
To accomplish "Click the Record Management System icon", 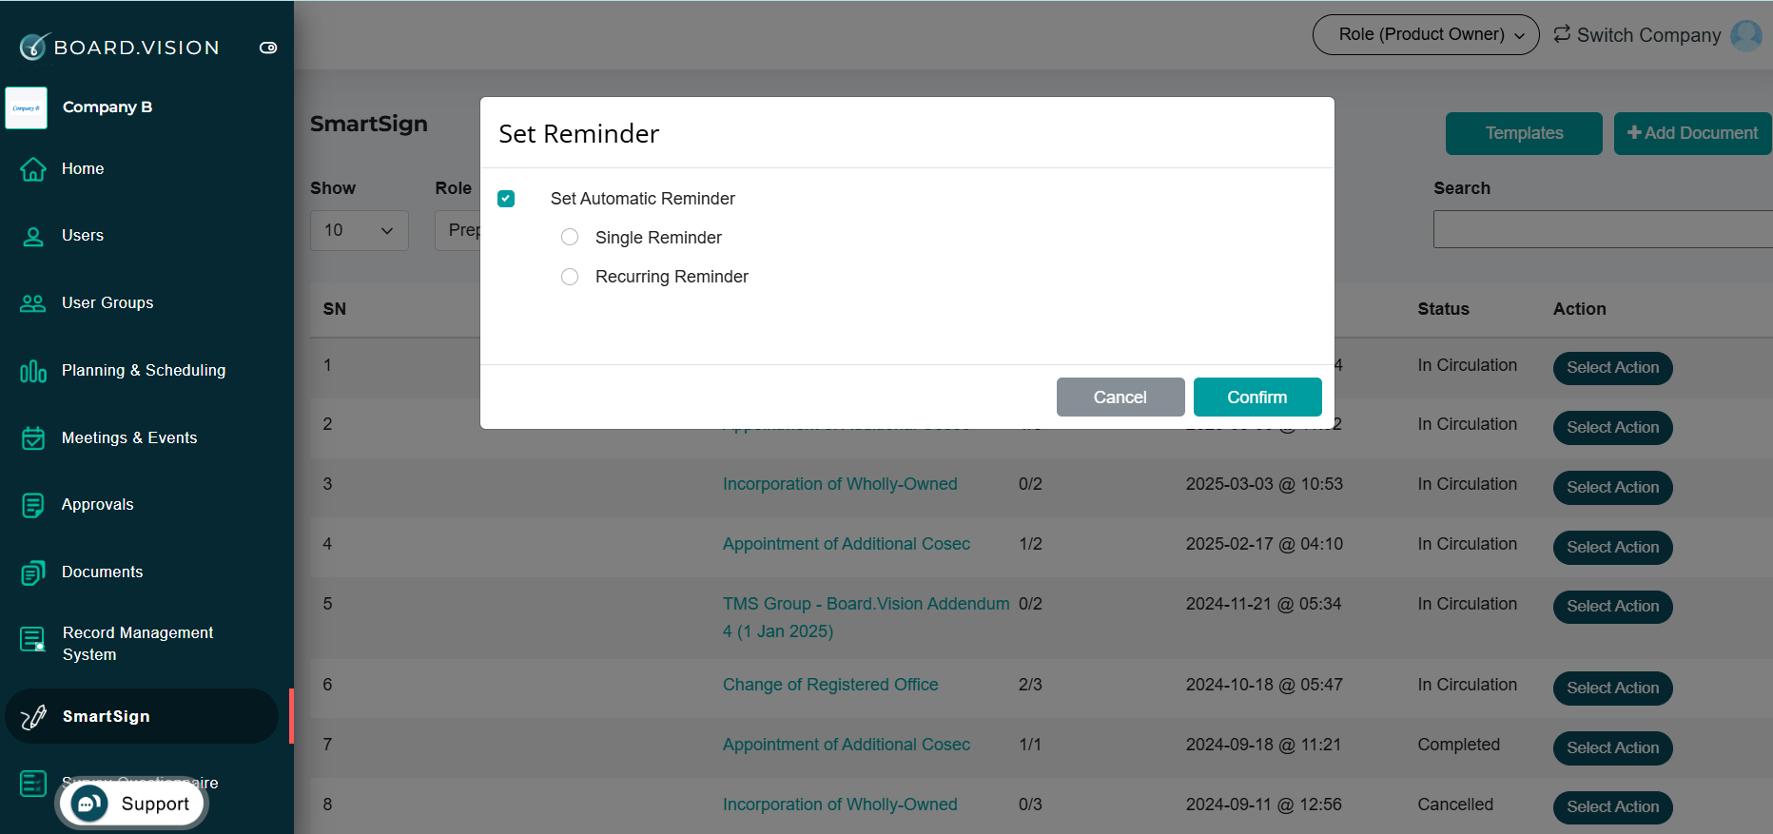I will coord(33,639).
